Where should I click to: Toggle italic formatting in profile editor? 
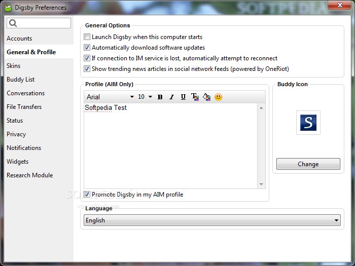[171, 97]
